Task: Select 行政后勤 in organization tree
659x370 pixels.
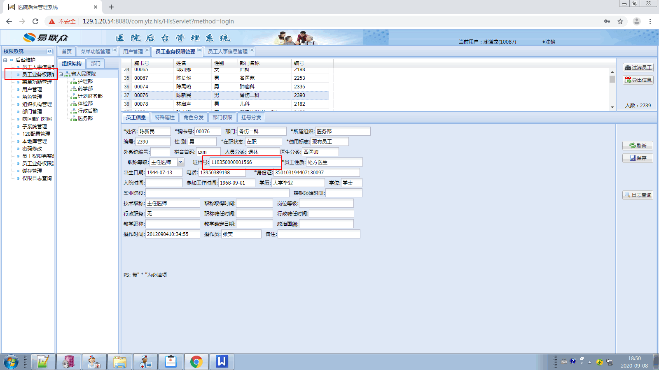Action: coord(87,111)
